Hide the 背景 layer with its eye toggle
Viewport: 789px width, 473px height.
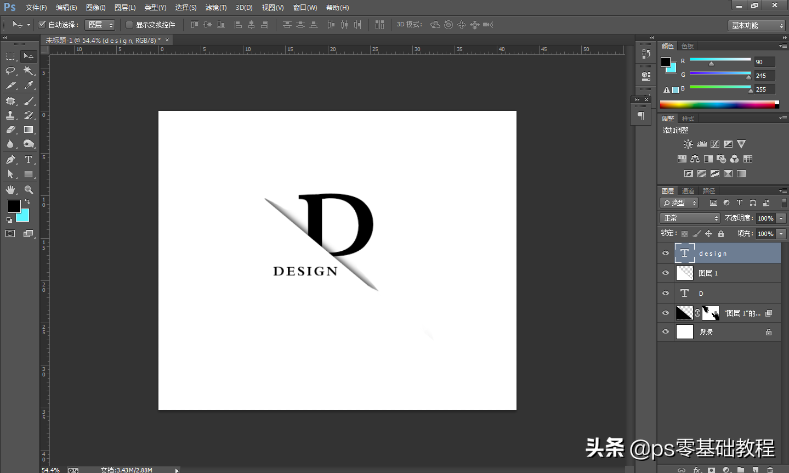click(665, 331)
